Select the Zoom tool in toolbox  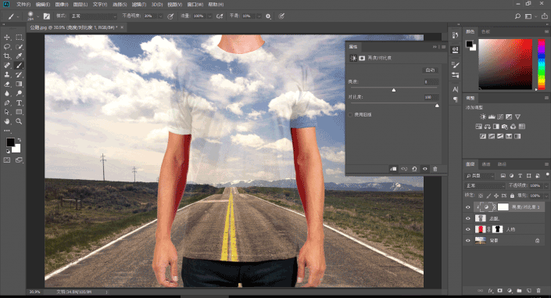19,121
